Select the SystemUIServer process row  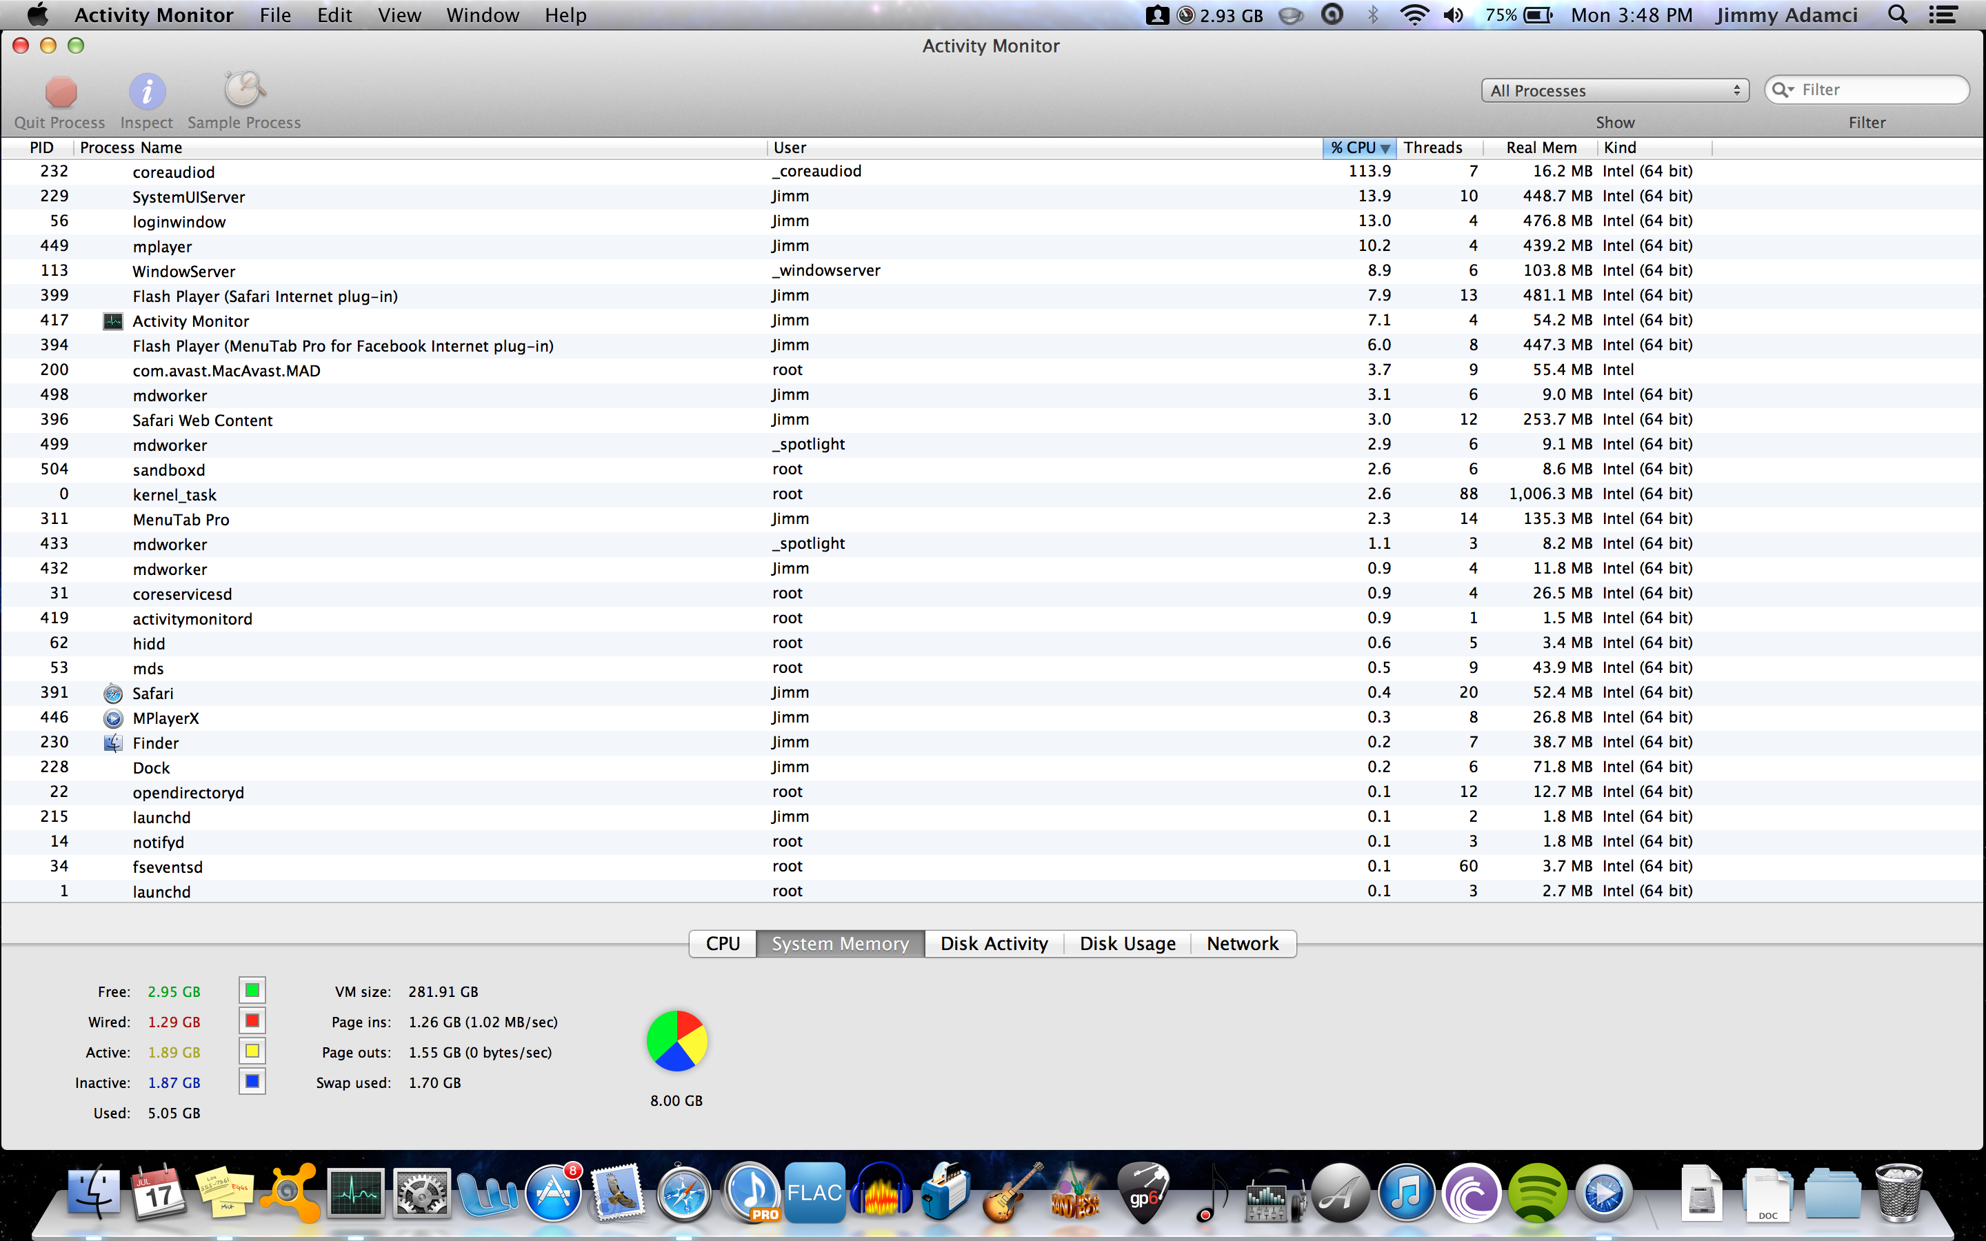coord(992,196)
